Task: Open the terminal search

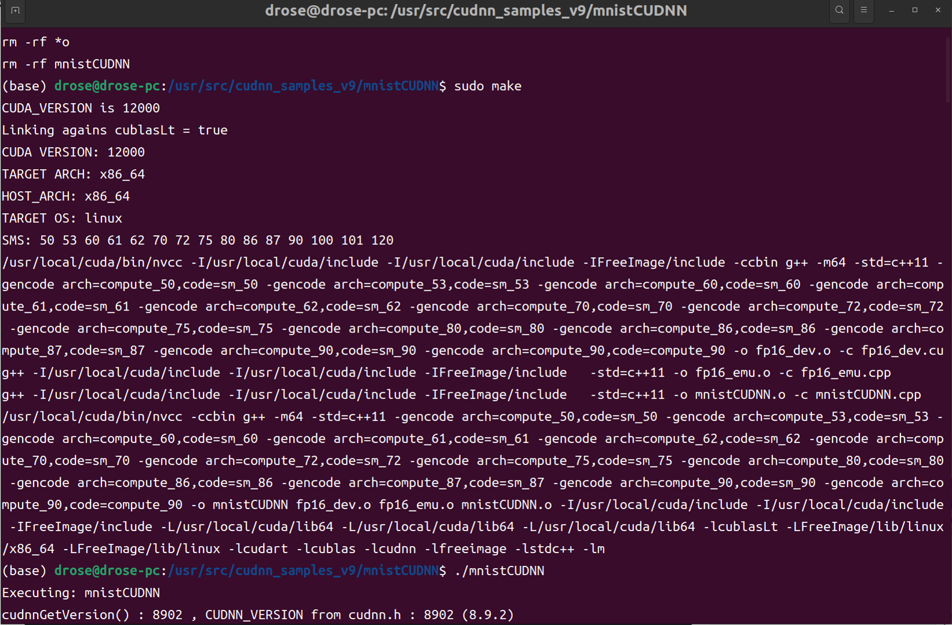Action: (839, 10)
